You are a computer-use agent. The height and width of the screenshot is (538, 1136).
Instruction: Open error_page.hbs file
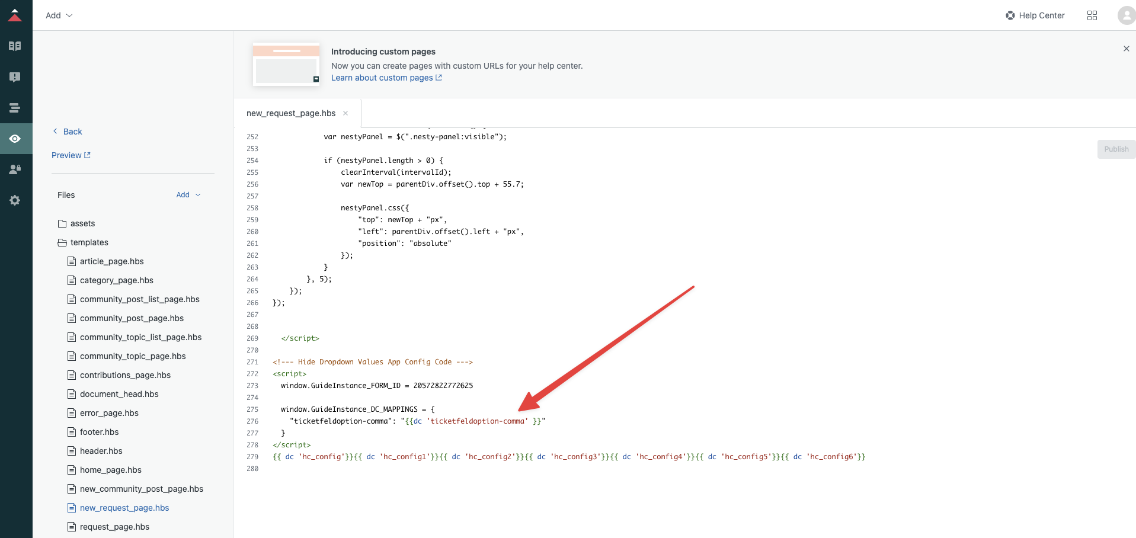[103, 413]
